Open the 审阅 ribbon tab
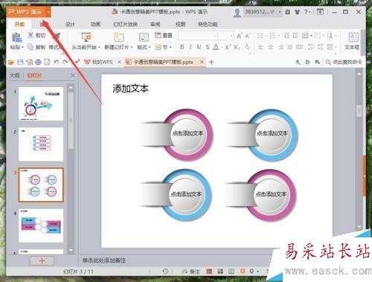Screen dimensions: 372x282 [x=155, y=25]
